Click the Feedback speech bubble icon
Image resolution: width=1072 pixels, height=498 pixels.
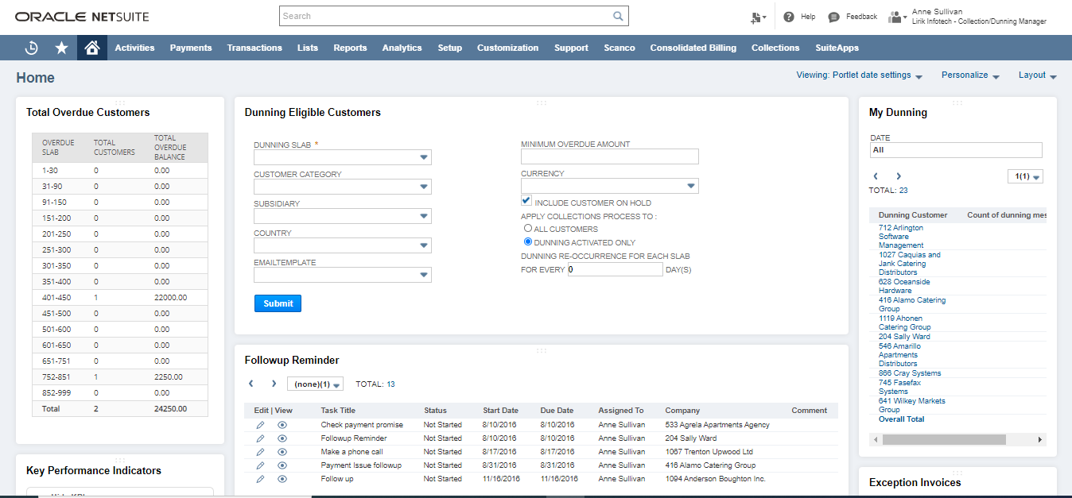833,17
